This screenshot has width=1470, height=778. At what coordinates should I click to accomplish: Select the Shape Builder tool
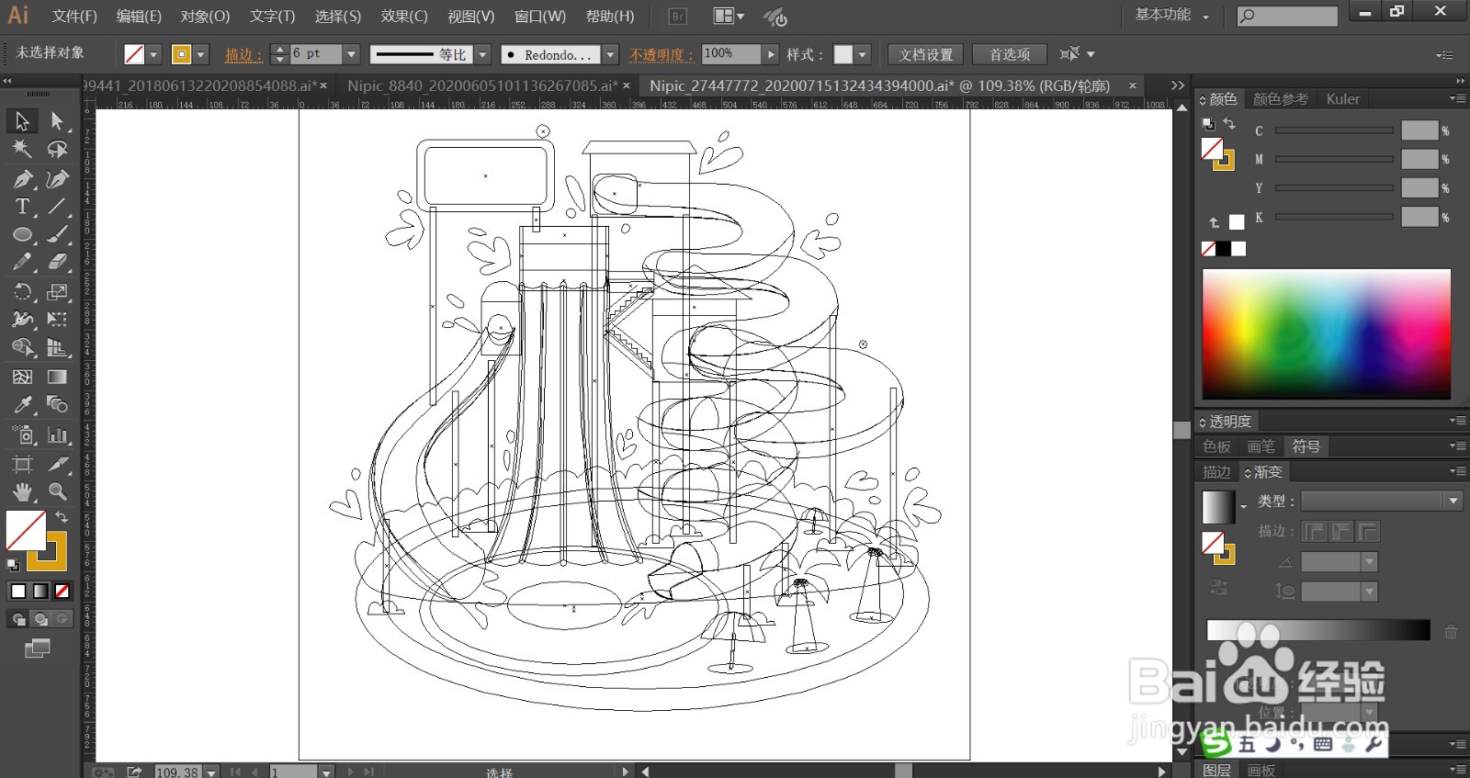coord(22,348)
